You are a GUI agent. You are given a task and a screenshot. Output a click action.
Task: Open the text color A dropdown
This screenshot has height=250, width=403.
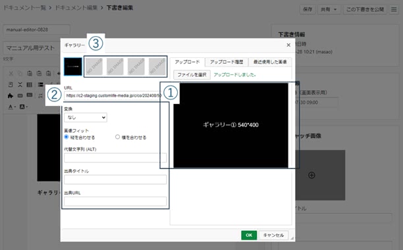[12, 107]
